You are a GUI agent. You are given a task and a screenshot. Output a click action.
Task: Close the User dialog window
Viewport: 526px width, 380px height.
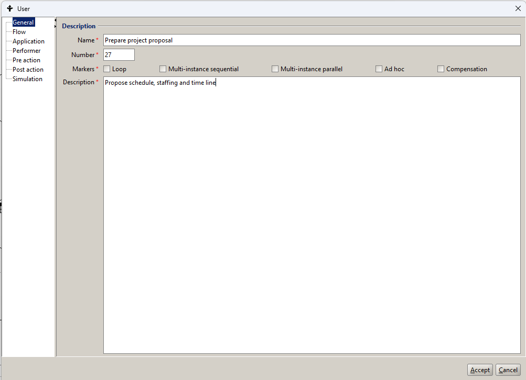[x=518, y=8]
